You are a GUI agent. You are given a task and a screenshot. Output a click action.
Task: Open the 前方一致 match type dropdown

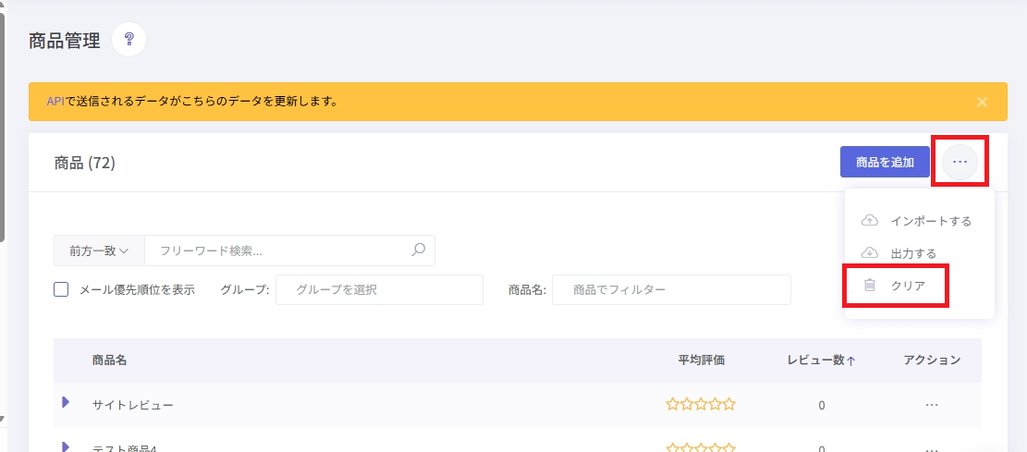pyautogui.click(x=99, y=250)
